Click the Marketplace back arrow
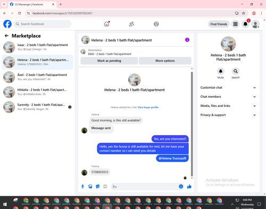The height and width of the screenshot is (209, 266). pos(6,36)
